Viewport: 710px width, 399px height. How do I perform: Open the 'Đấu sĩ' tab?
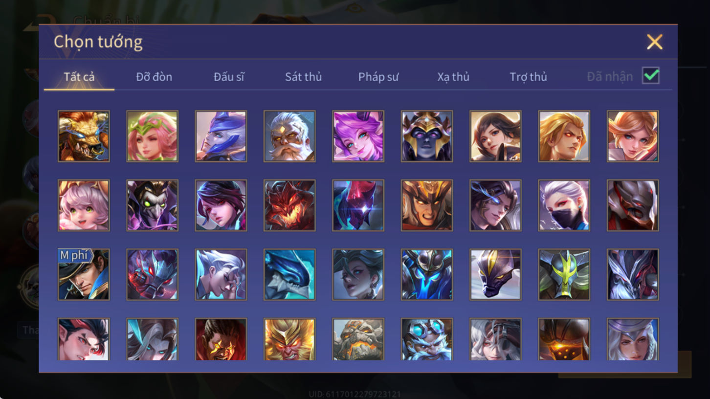(x=229, y=77)
